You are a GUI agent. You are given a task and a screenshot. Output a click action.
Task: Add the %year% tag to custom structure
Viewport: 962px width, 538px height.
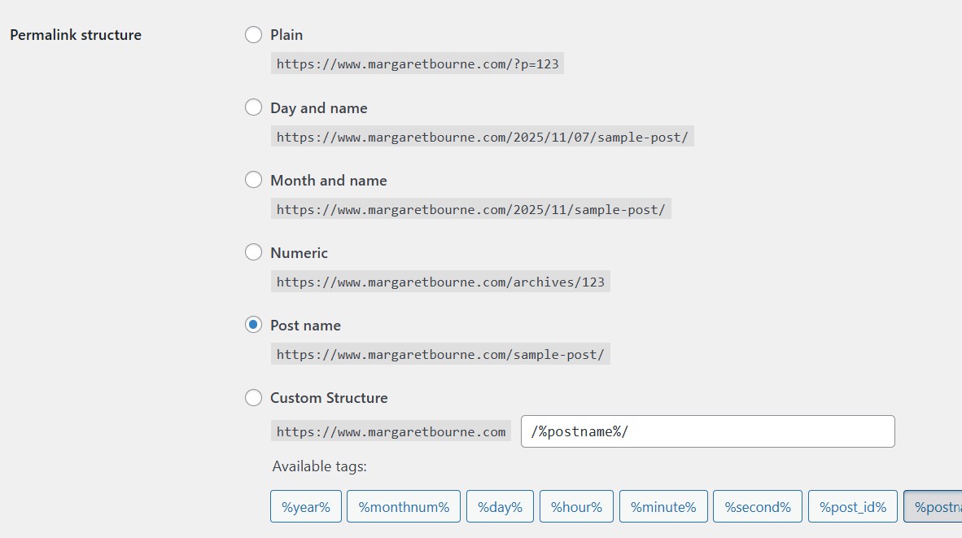(x=305, y=505)
